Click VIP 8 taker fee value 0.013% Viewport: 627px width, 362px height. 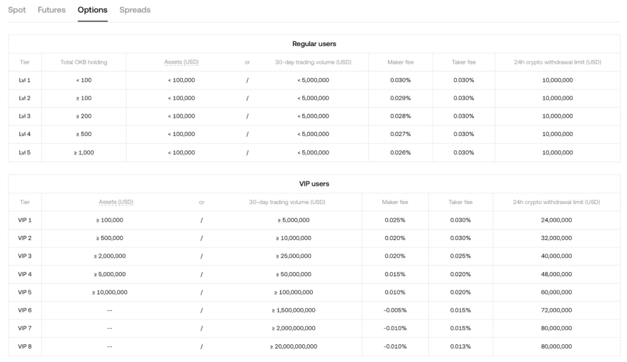(460, 346)
